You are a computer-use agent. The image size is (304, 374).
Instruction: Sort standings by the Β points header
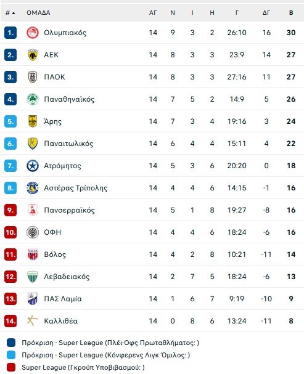[x=291, y=13]
